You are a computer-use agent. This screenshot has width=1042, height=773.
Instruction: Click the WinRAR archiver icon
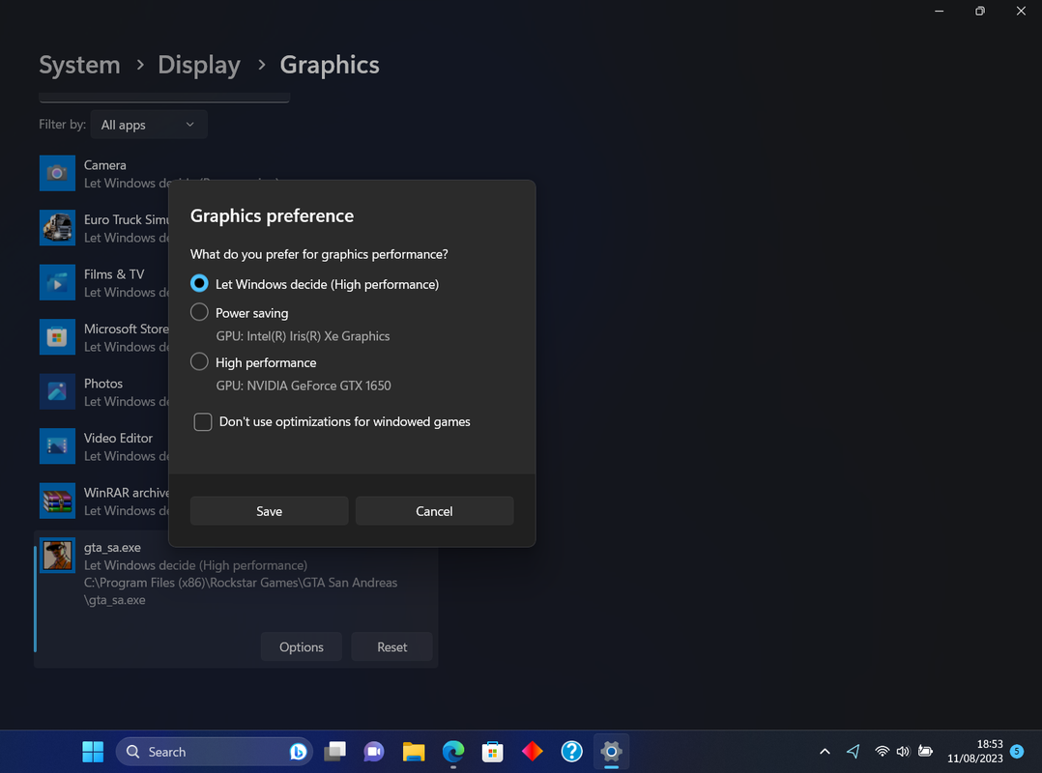[x=57, y=501]
